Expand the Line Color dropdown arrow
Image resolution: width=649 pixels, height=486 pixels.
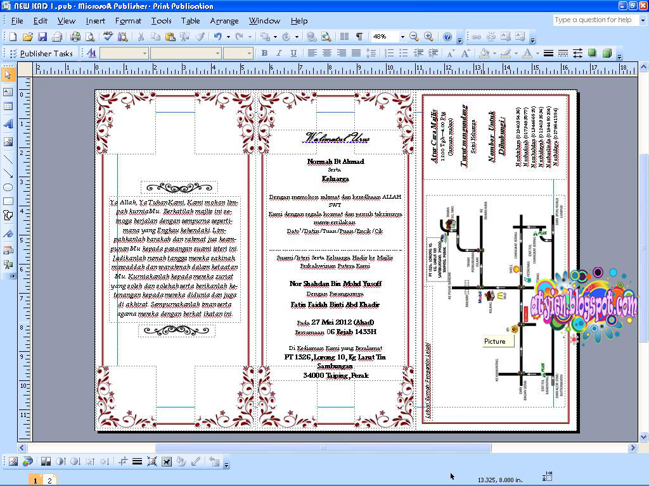point(516,53)
